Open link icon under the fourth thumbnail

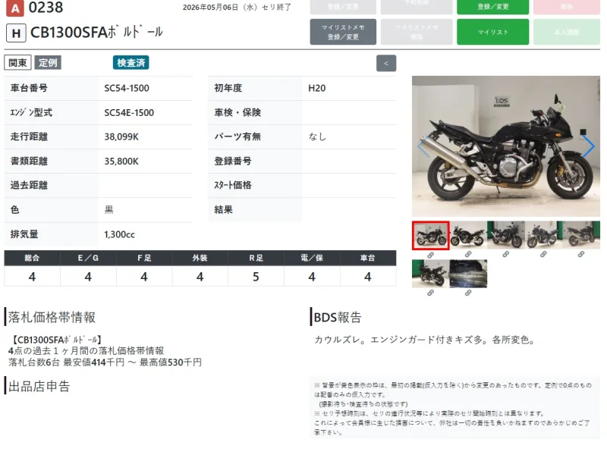point(543,255)
